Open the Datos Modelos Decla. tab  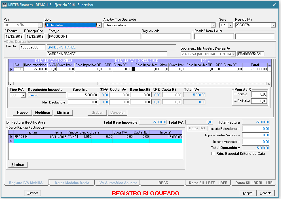tap(72, 183)
